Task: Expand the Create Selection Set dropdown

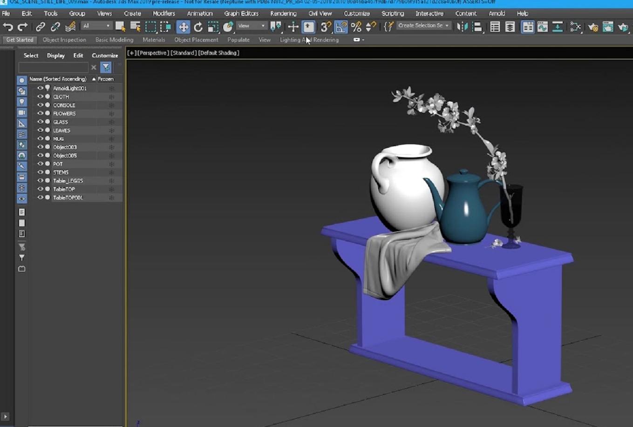Action: 423,26
